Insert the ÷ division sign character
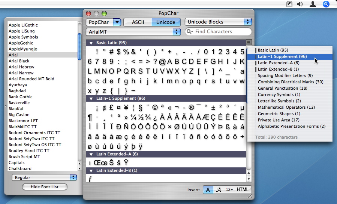 point(242,136)
